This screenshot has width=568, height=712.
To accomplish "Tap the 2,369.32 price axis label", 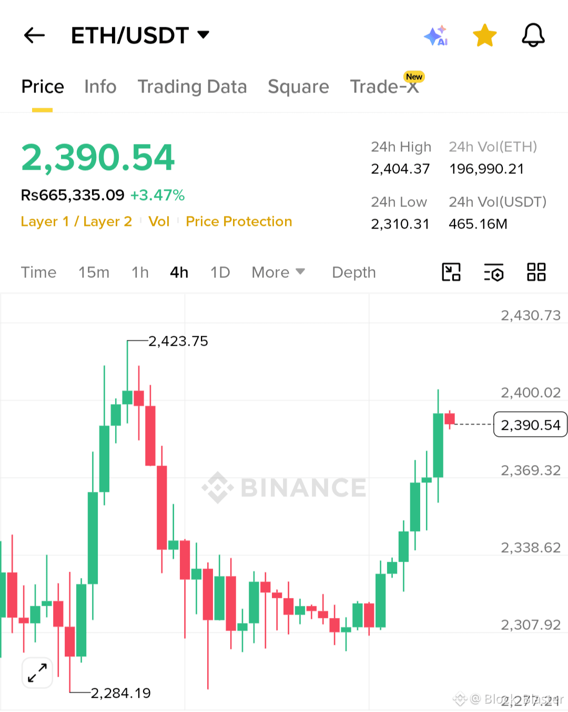I will click(x=531, y=470).
